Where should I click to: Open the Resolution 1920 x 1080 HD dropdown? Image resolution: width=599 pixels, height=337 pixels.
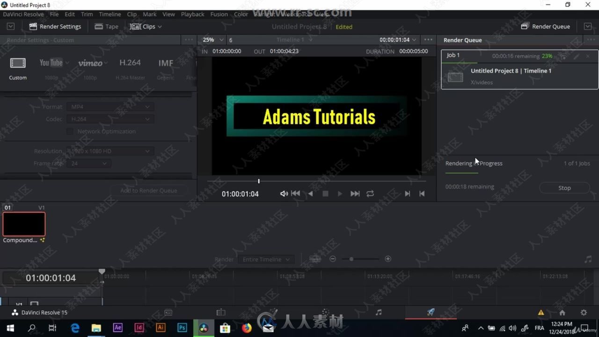pos(110,151)
